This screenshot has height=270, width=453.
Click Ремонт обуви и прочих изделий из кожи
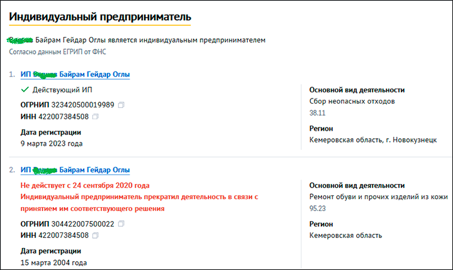(379, 198)
